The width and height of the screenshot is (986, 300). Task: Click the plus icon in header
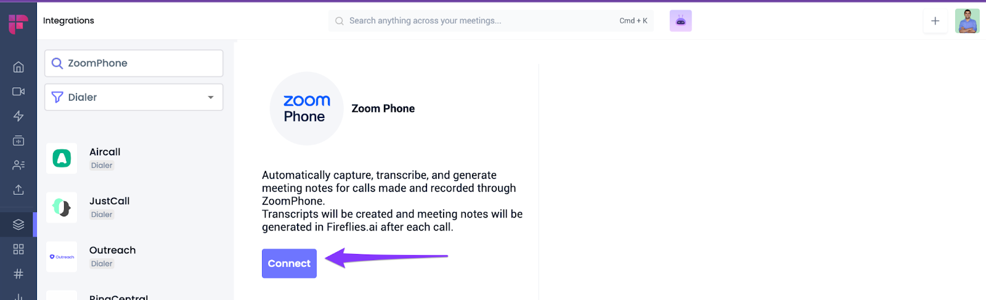tap(935, 21)
